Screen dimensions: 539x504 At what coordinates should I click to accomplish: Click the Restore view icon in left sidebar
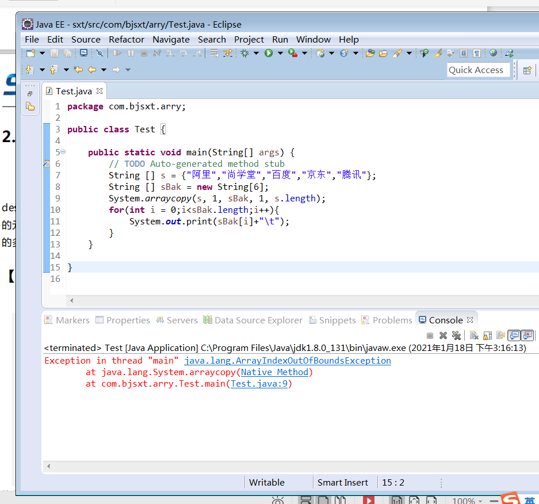click(30, 94)
